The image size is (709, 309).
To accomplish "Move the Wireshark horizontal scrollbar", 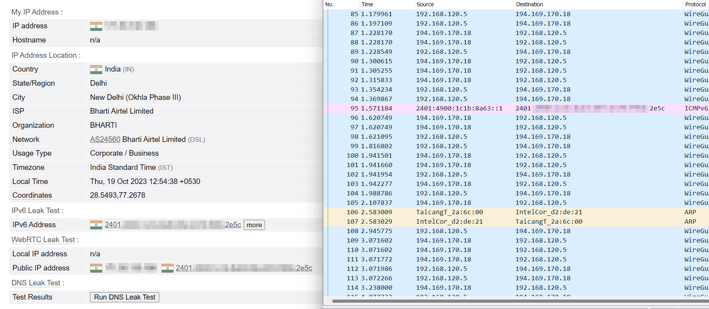I will (521, 301).
